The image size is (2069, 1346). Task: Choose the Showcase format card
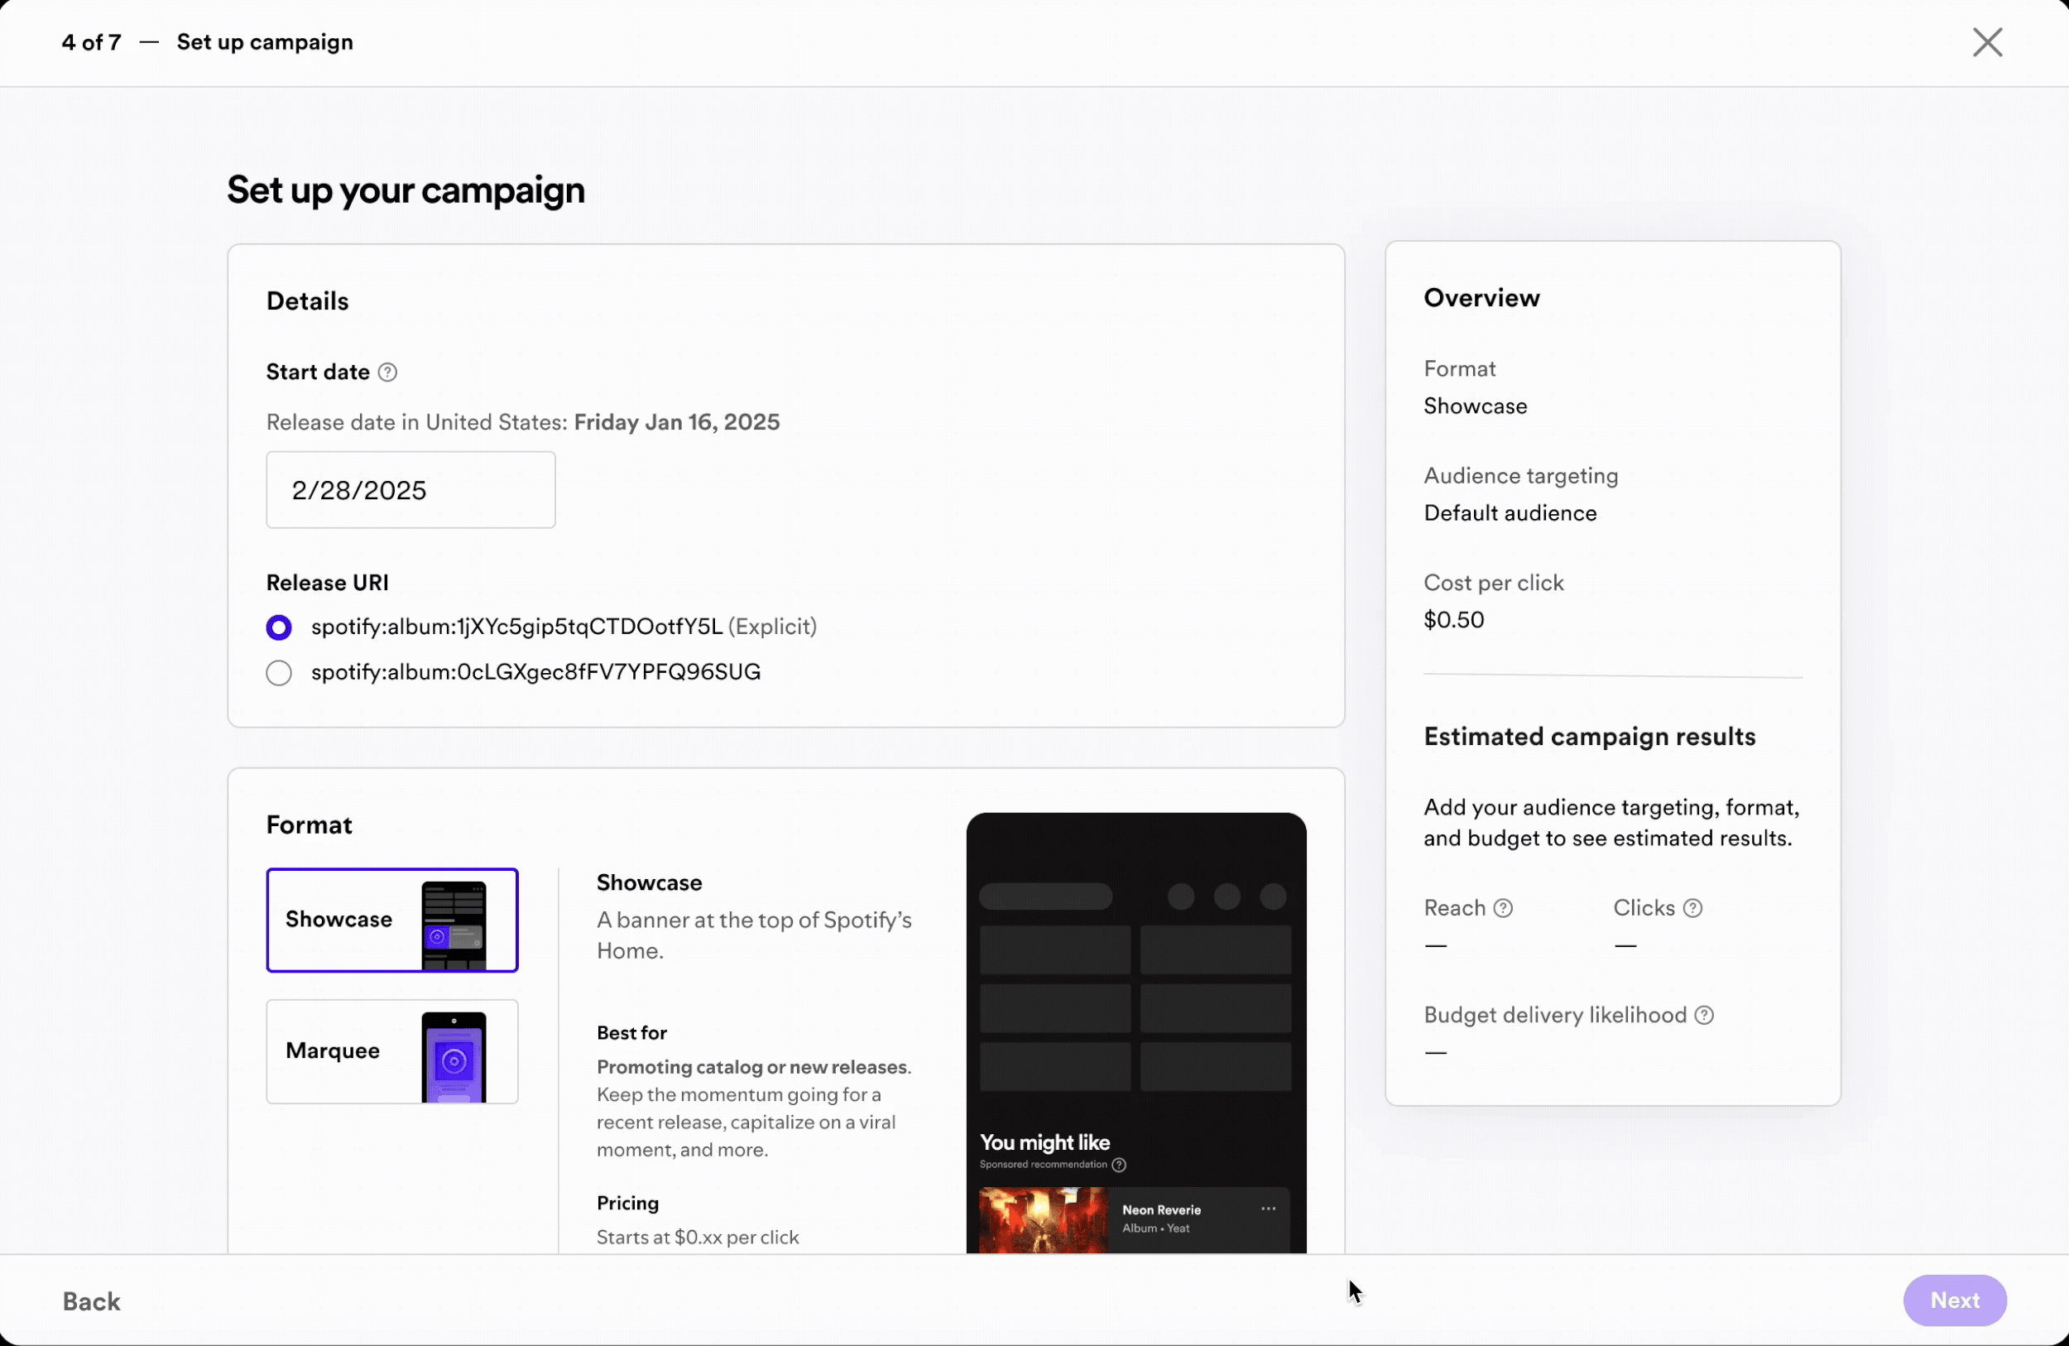pyautogui.click(x=339, y=919)
